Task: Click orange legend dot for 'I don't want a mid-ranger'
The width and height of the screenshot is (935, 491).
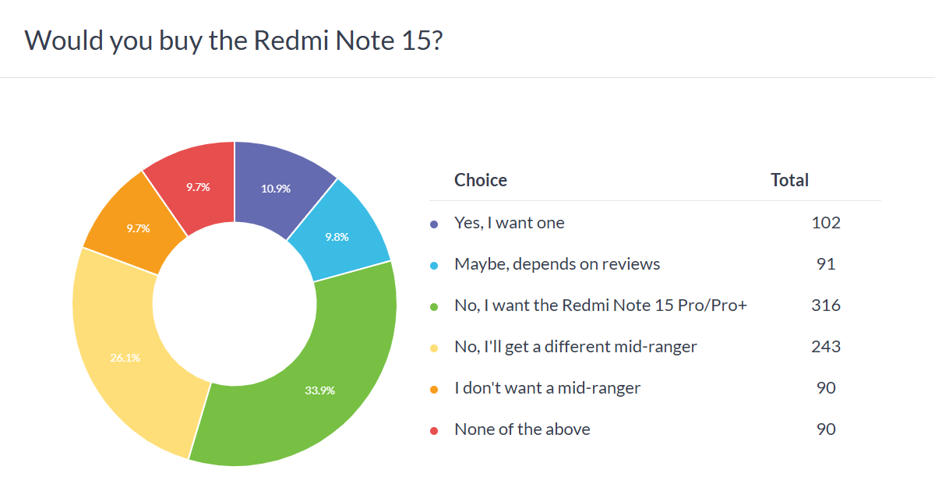Action: pos(434,389)
